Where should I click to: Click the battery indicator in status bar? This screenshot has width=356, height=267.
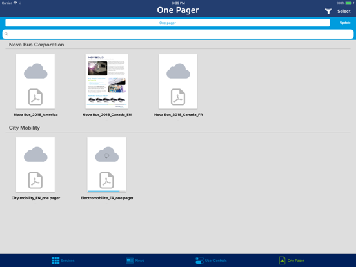pos(348,3)
